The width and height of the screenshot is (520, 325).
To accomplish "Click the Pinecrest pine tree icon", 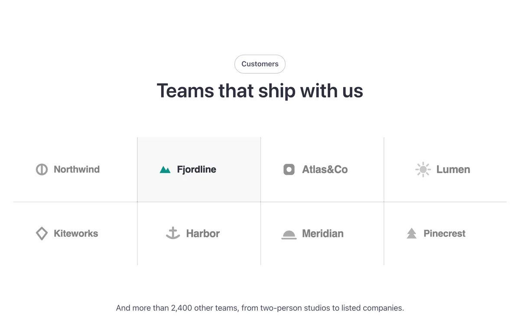I will coord(412,234).
